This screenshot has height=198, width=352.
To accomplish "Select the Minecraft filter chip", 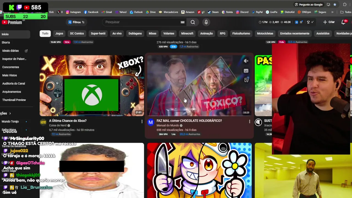I will pyautogui.click(x=187, y=34).
